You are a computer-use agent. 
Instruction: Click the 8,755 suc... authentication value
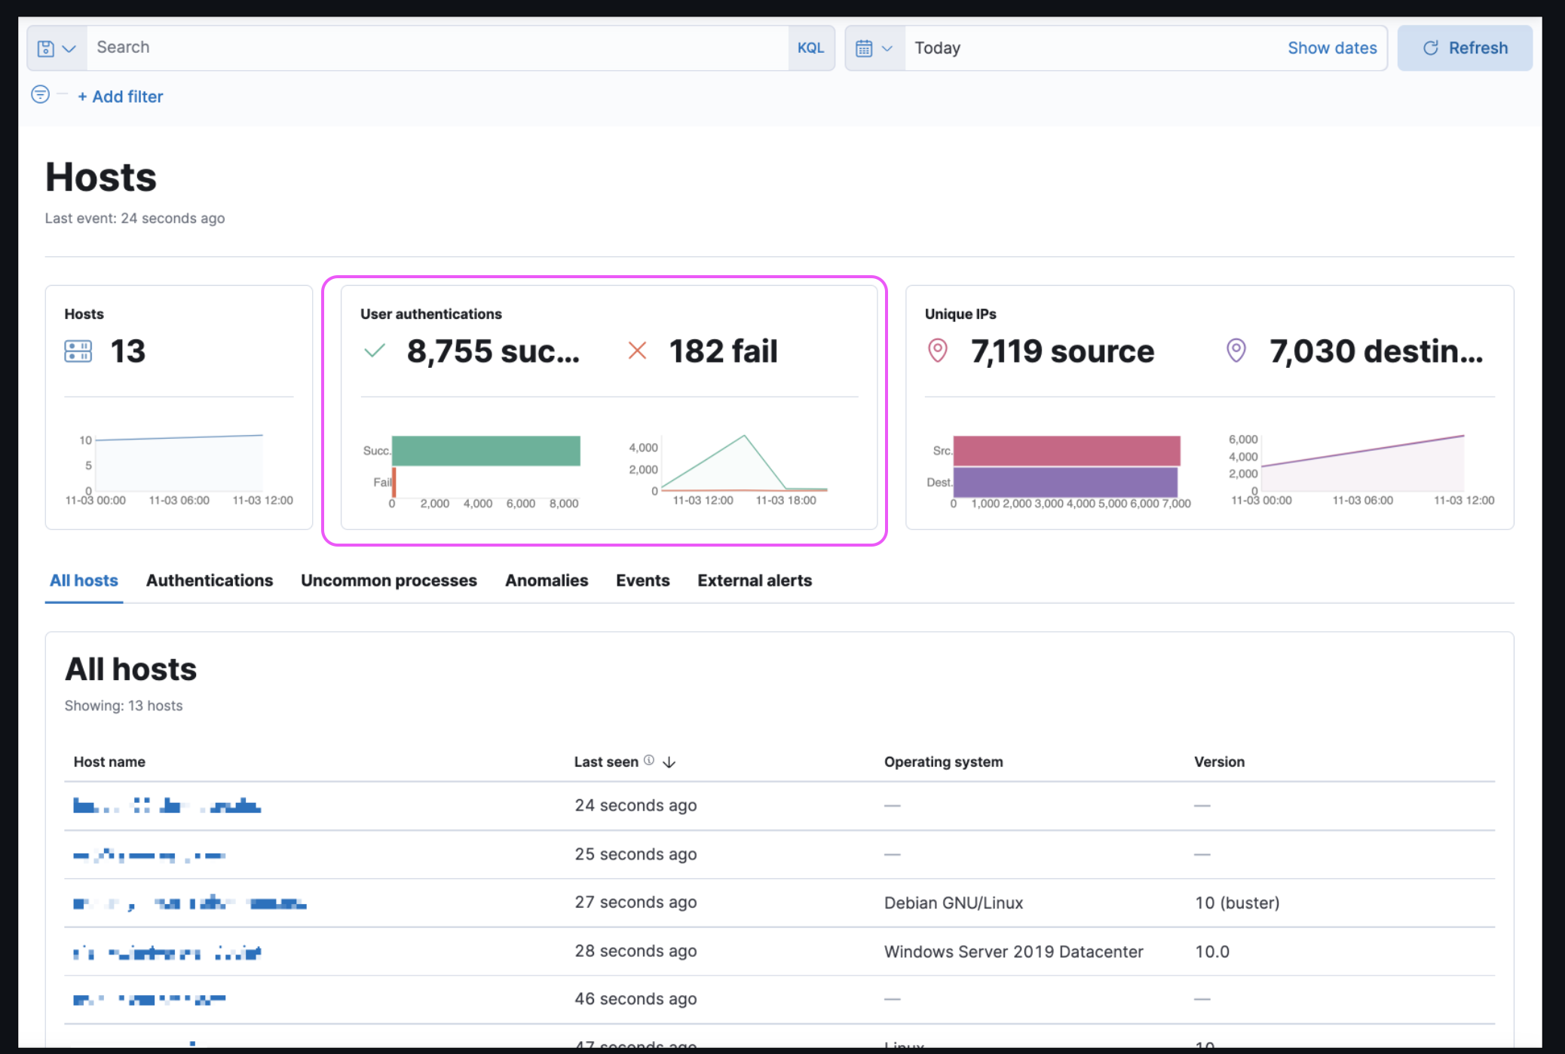pos(493,351)
